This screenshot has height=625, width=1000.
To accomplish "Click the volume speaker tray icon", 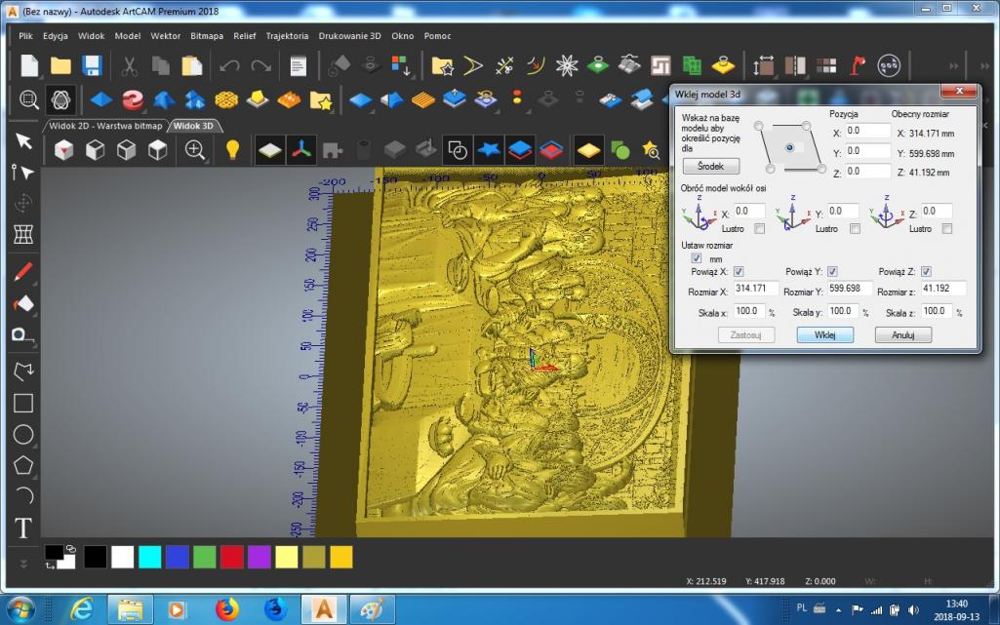I will coord(913,610).
